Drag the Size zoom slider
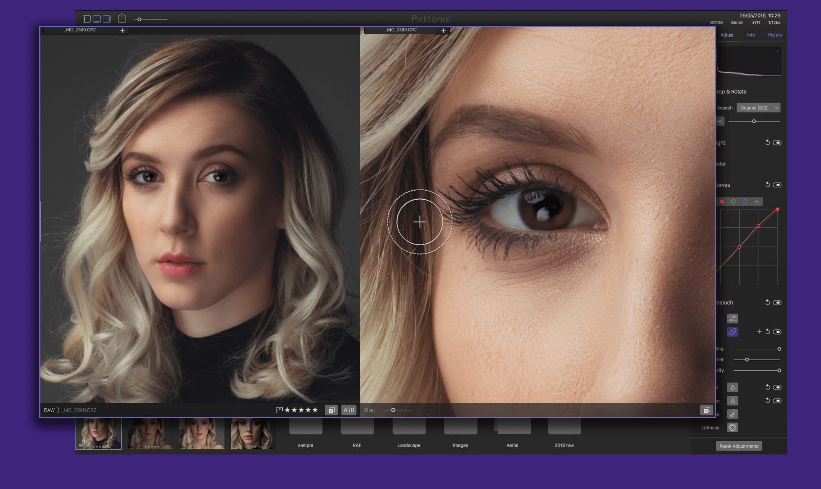Image resolution: width=821 pixels, height=489 pixels. [392, 410]
